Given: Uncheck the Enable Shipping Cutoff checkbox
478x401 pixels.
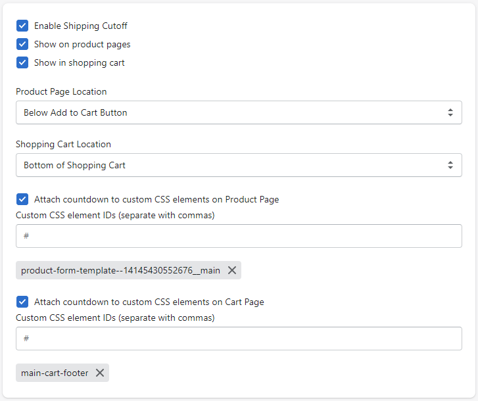Looking at the screenshot, I should pos(22,26).
